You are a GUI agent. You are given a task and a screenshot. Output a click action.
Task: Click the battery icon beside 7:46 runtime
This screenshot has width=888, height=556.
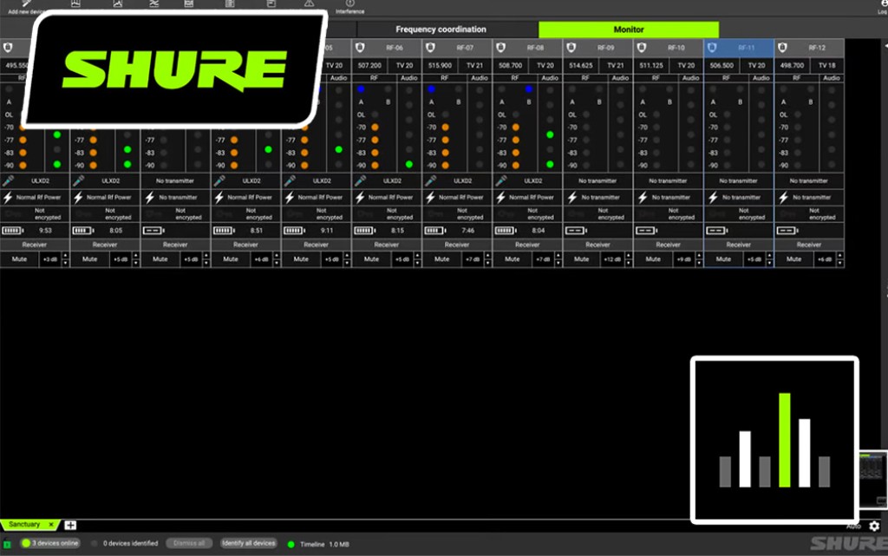click(435, 231)
